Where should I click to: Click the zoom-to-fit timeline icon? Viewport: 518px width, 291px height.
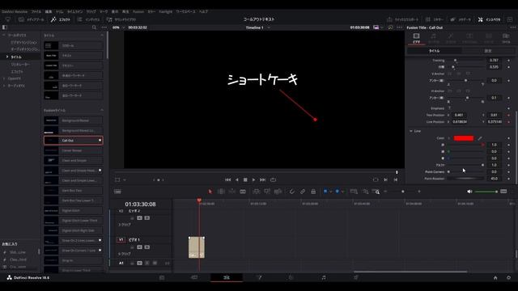354,192
